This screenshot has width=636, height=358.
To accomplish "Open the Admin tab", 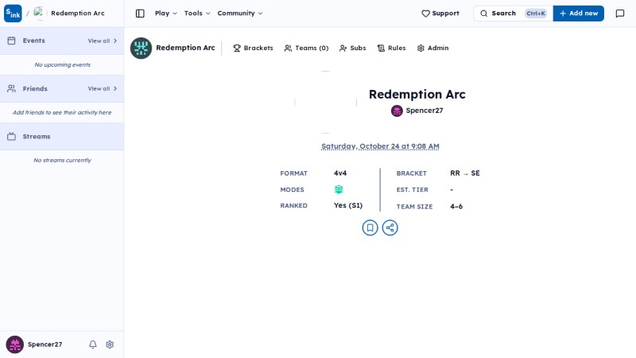I will (x=432, y=48).
